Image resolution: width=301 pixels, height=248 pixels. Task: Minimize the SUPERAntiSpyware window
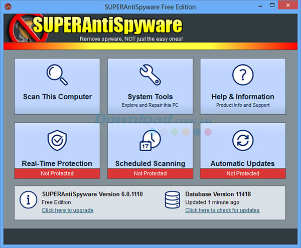[x=260, y=6]
